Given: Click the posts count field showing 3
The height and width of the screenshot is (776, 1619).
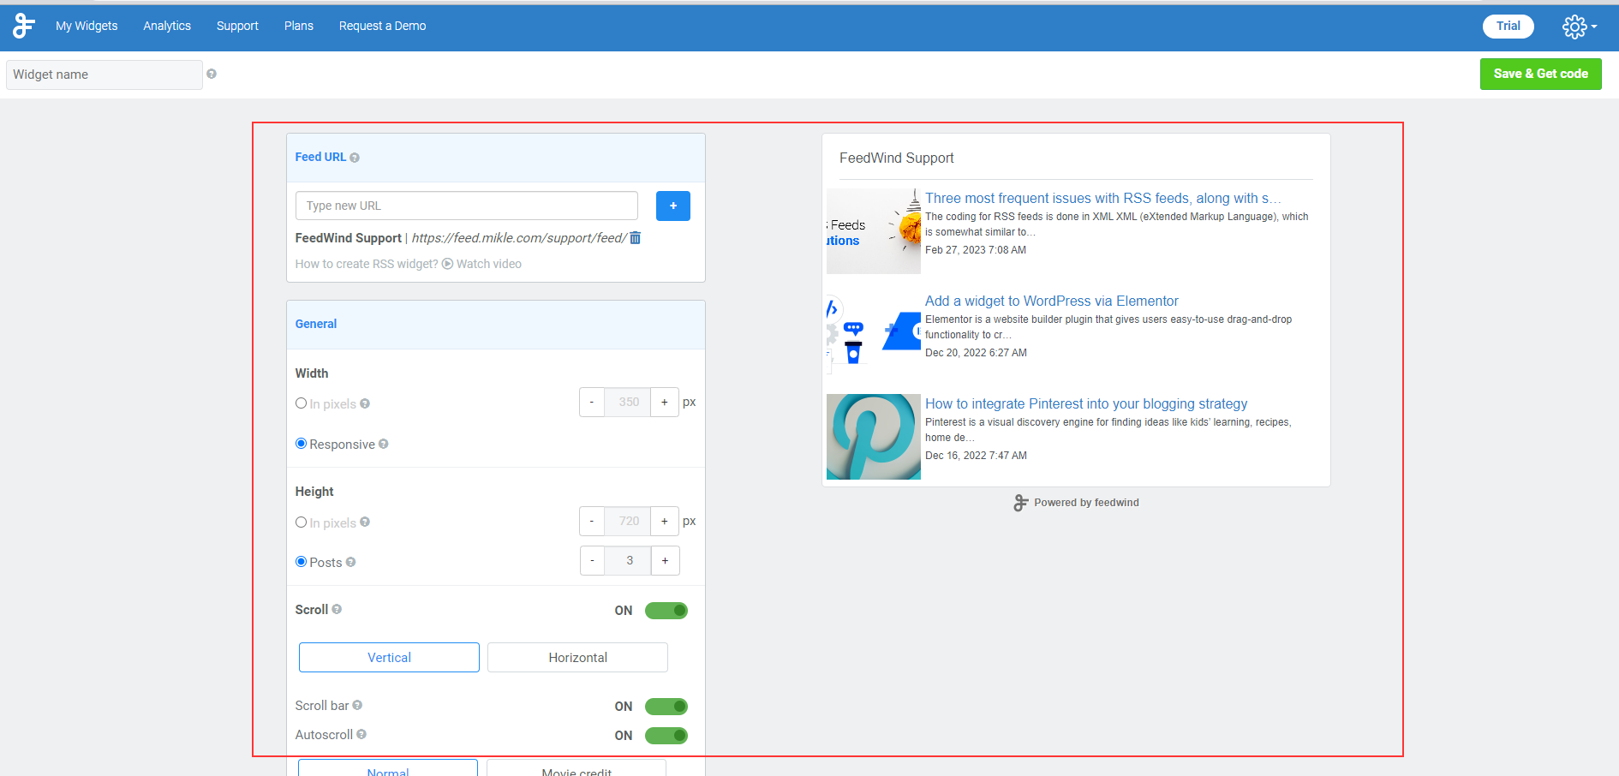Looking at the screenshot, I should (629, 560).
